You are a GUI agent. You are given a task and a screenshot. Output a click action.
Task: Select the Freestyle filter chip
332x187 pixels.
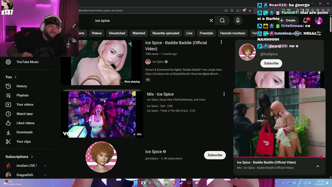[206, 33]
